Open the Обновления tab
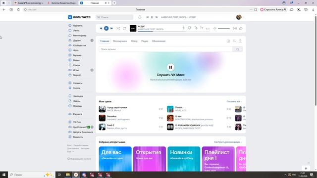Screen dimensions: 317x178 coord(158,41)
